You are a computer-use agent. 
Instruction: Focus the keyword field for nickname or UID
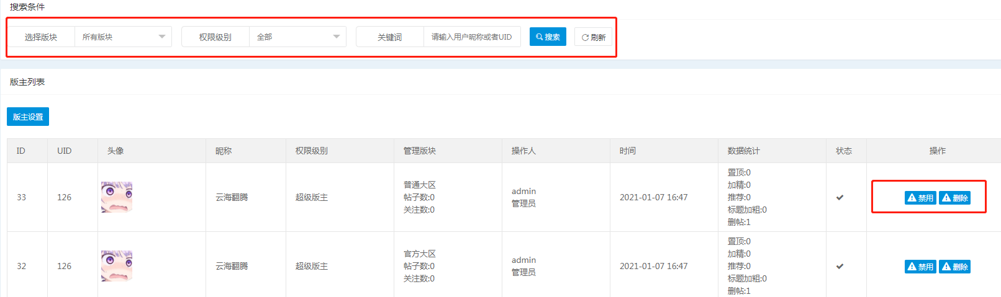472,37
